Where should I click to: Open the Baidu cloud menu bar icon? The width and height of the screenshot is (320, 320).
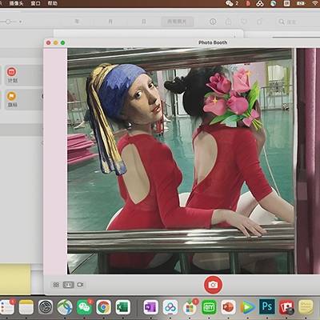(260, 3)
